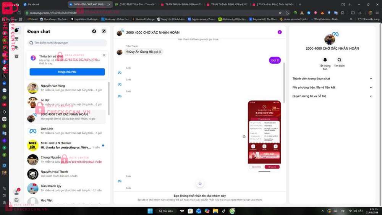This screenshot has width=382, height=215.
Task: Mute notifications with the bell icon
Action: tap(325, 60)
